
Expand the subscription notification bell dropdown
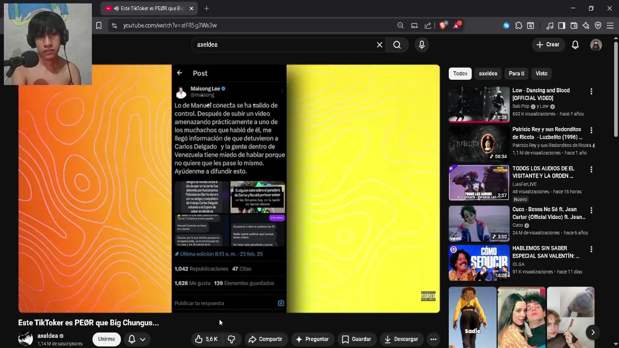(x=136, y=339)
